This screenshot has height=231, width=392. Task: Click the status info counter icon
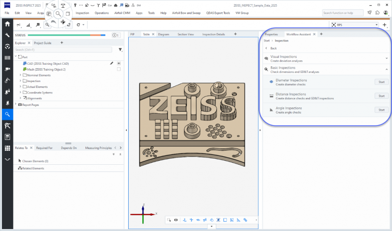point(116,35)
